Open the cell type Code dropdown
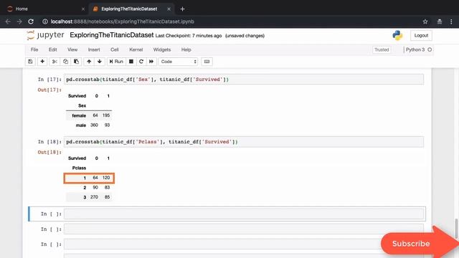The height and width of the screenshot is (258, 459). (x=179, y=62)
